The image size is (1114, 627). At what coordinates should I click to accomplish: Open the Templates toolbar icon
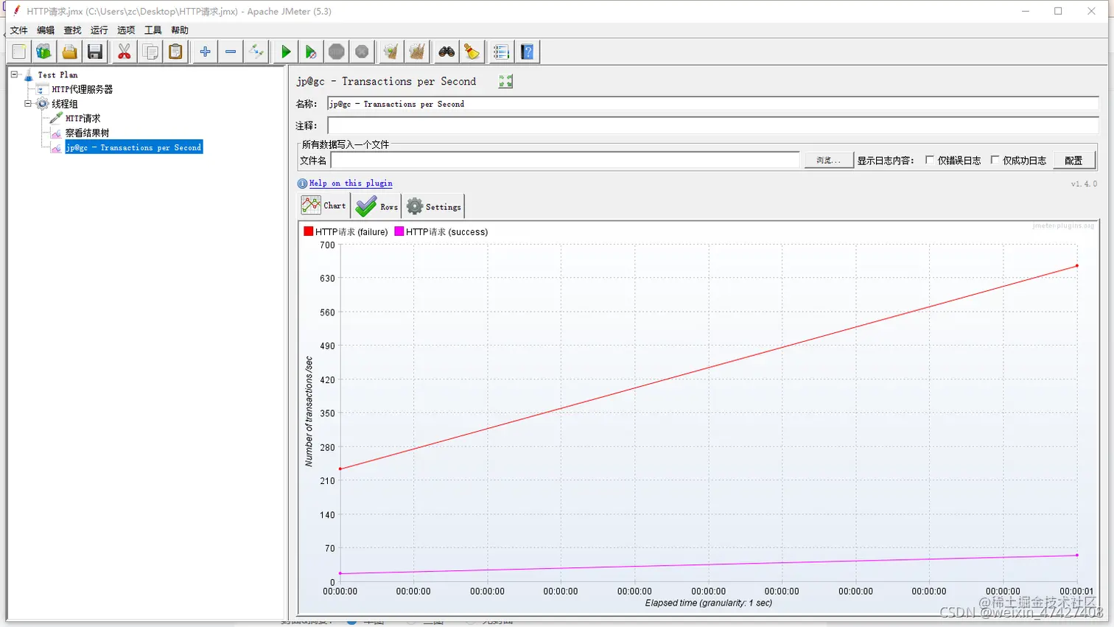click(44, 52)
